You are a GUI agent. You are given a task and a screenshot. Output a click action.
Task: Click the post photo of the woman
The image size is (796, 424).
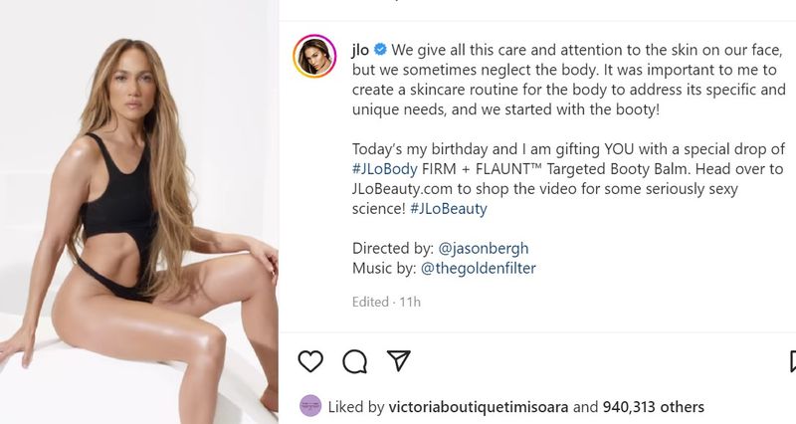(x=139, y=212)
